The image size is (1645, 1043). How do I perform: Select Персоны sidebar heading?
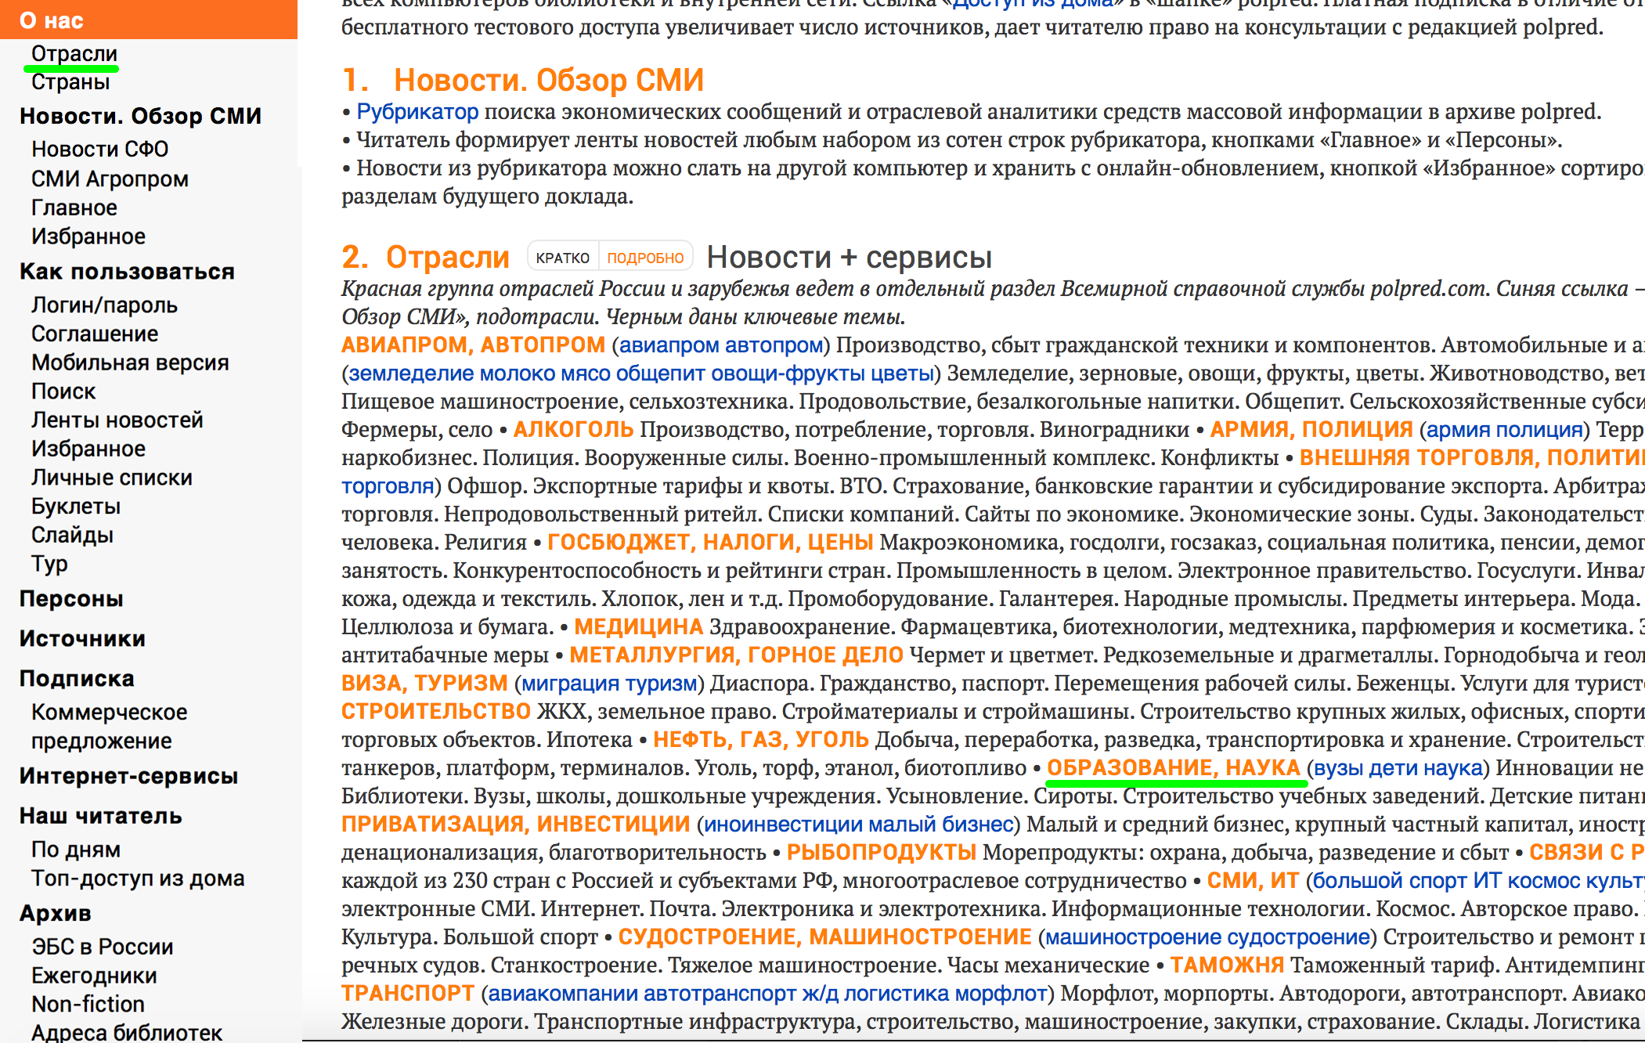pos(71,599)
